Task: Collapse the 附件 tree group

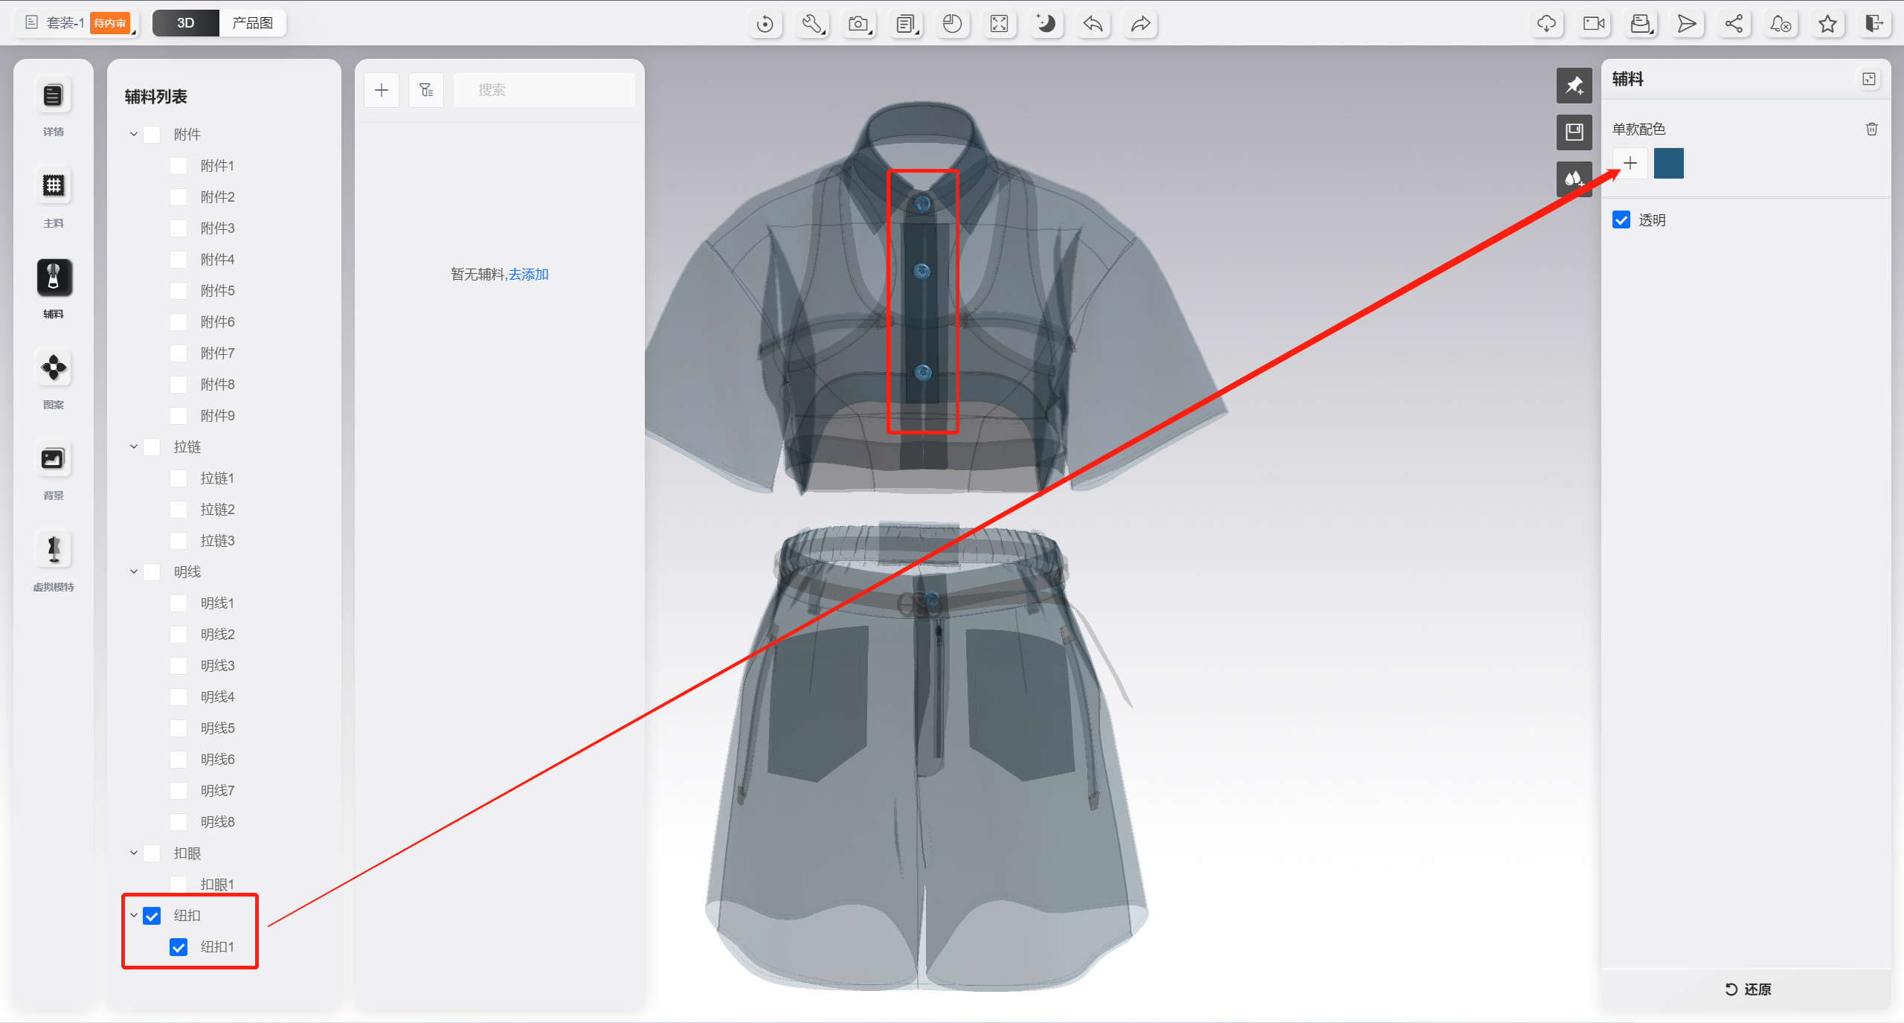Action: tap(134, 135)
